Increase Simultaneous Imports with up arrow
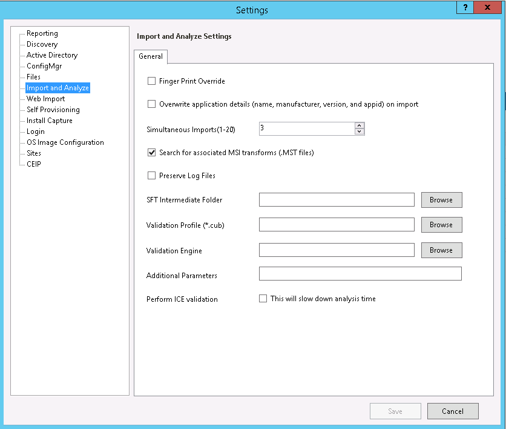Image resolution: width=506 pixels, height=429 pixels. tap(360, 125)
